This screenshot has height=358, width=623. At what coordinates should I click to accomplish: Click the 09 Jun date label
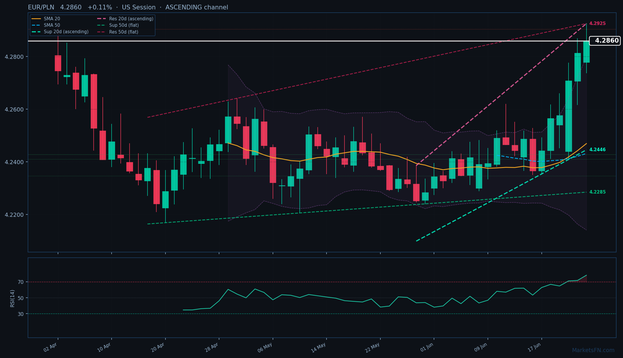[480, 347]
